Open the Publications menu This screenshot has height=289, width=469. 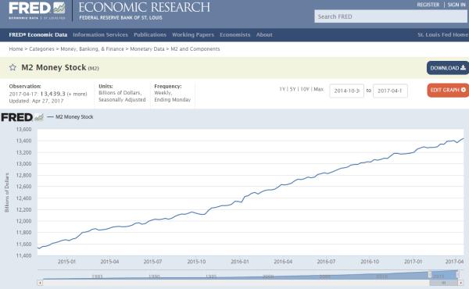150,34
